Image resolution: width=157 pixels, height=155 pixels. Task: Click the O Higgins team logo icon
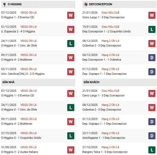pyautogui.click(x=4, y=4)
